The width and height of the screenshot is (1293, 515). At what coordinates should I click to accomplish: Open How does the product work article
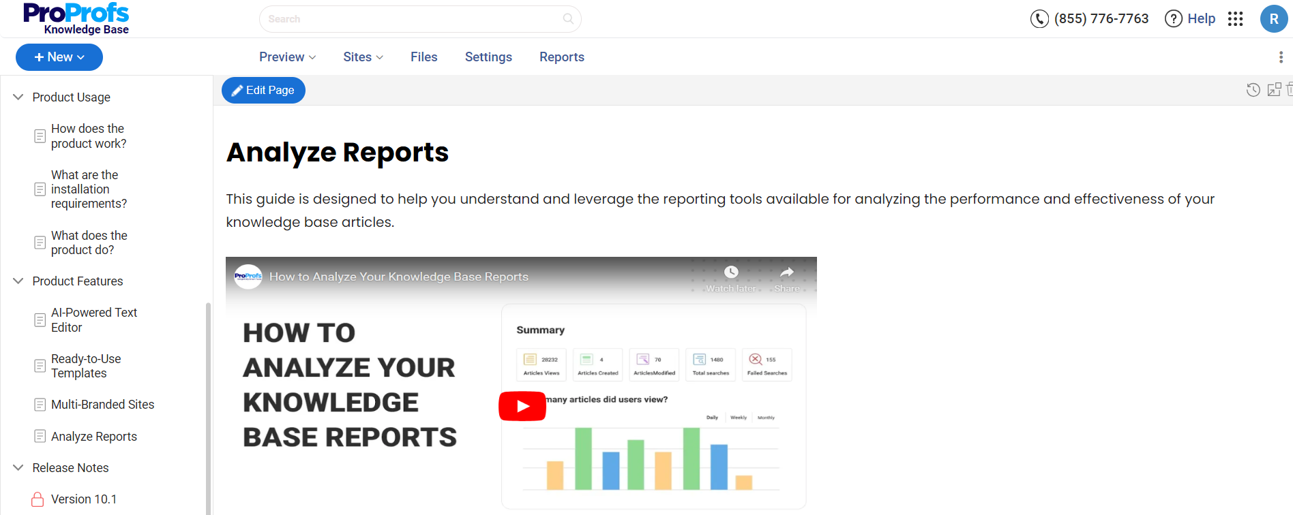(x=89, y=136)
